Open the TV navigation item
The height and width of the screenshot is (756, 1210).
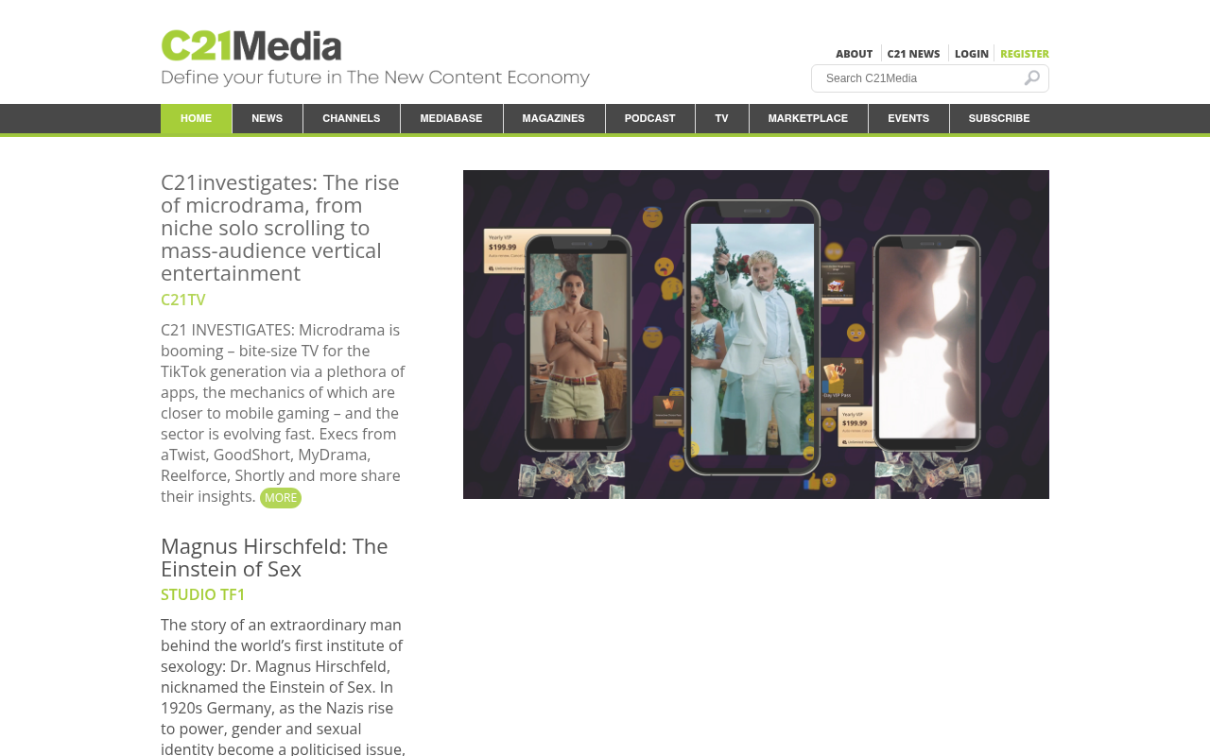[722, 118]
